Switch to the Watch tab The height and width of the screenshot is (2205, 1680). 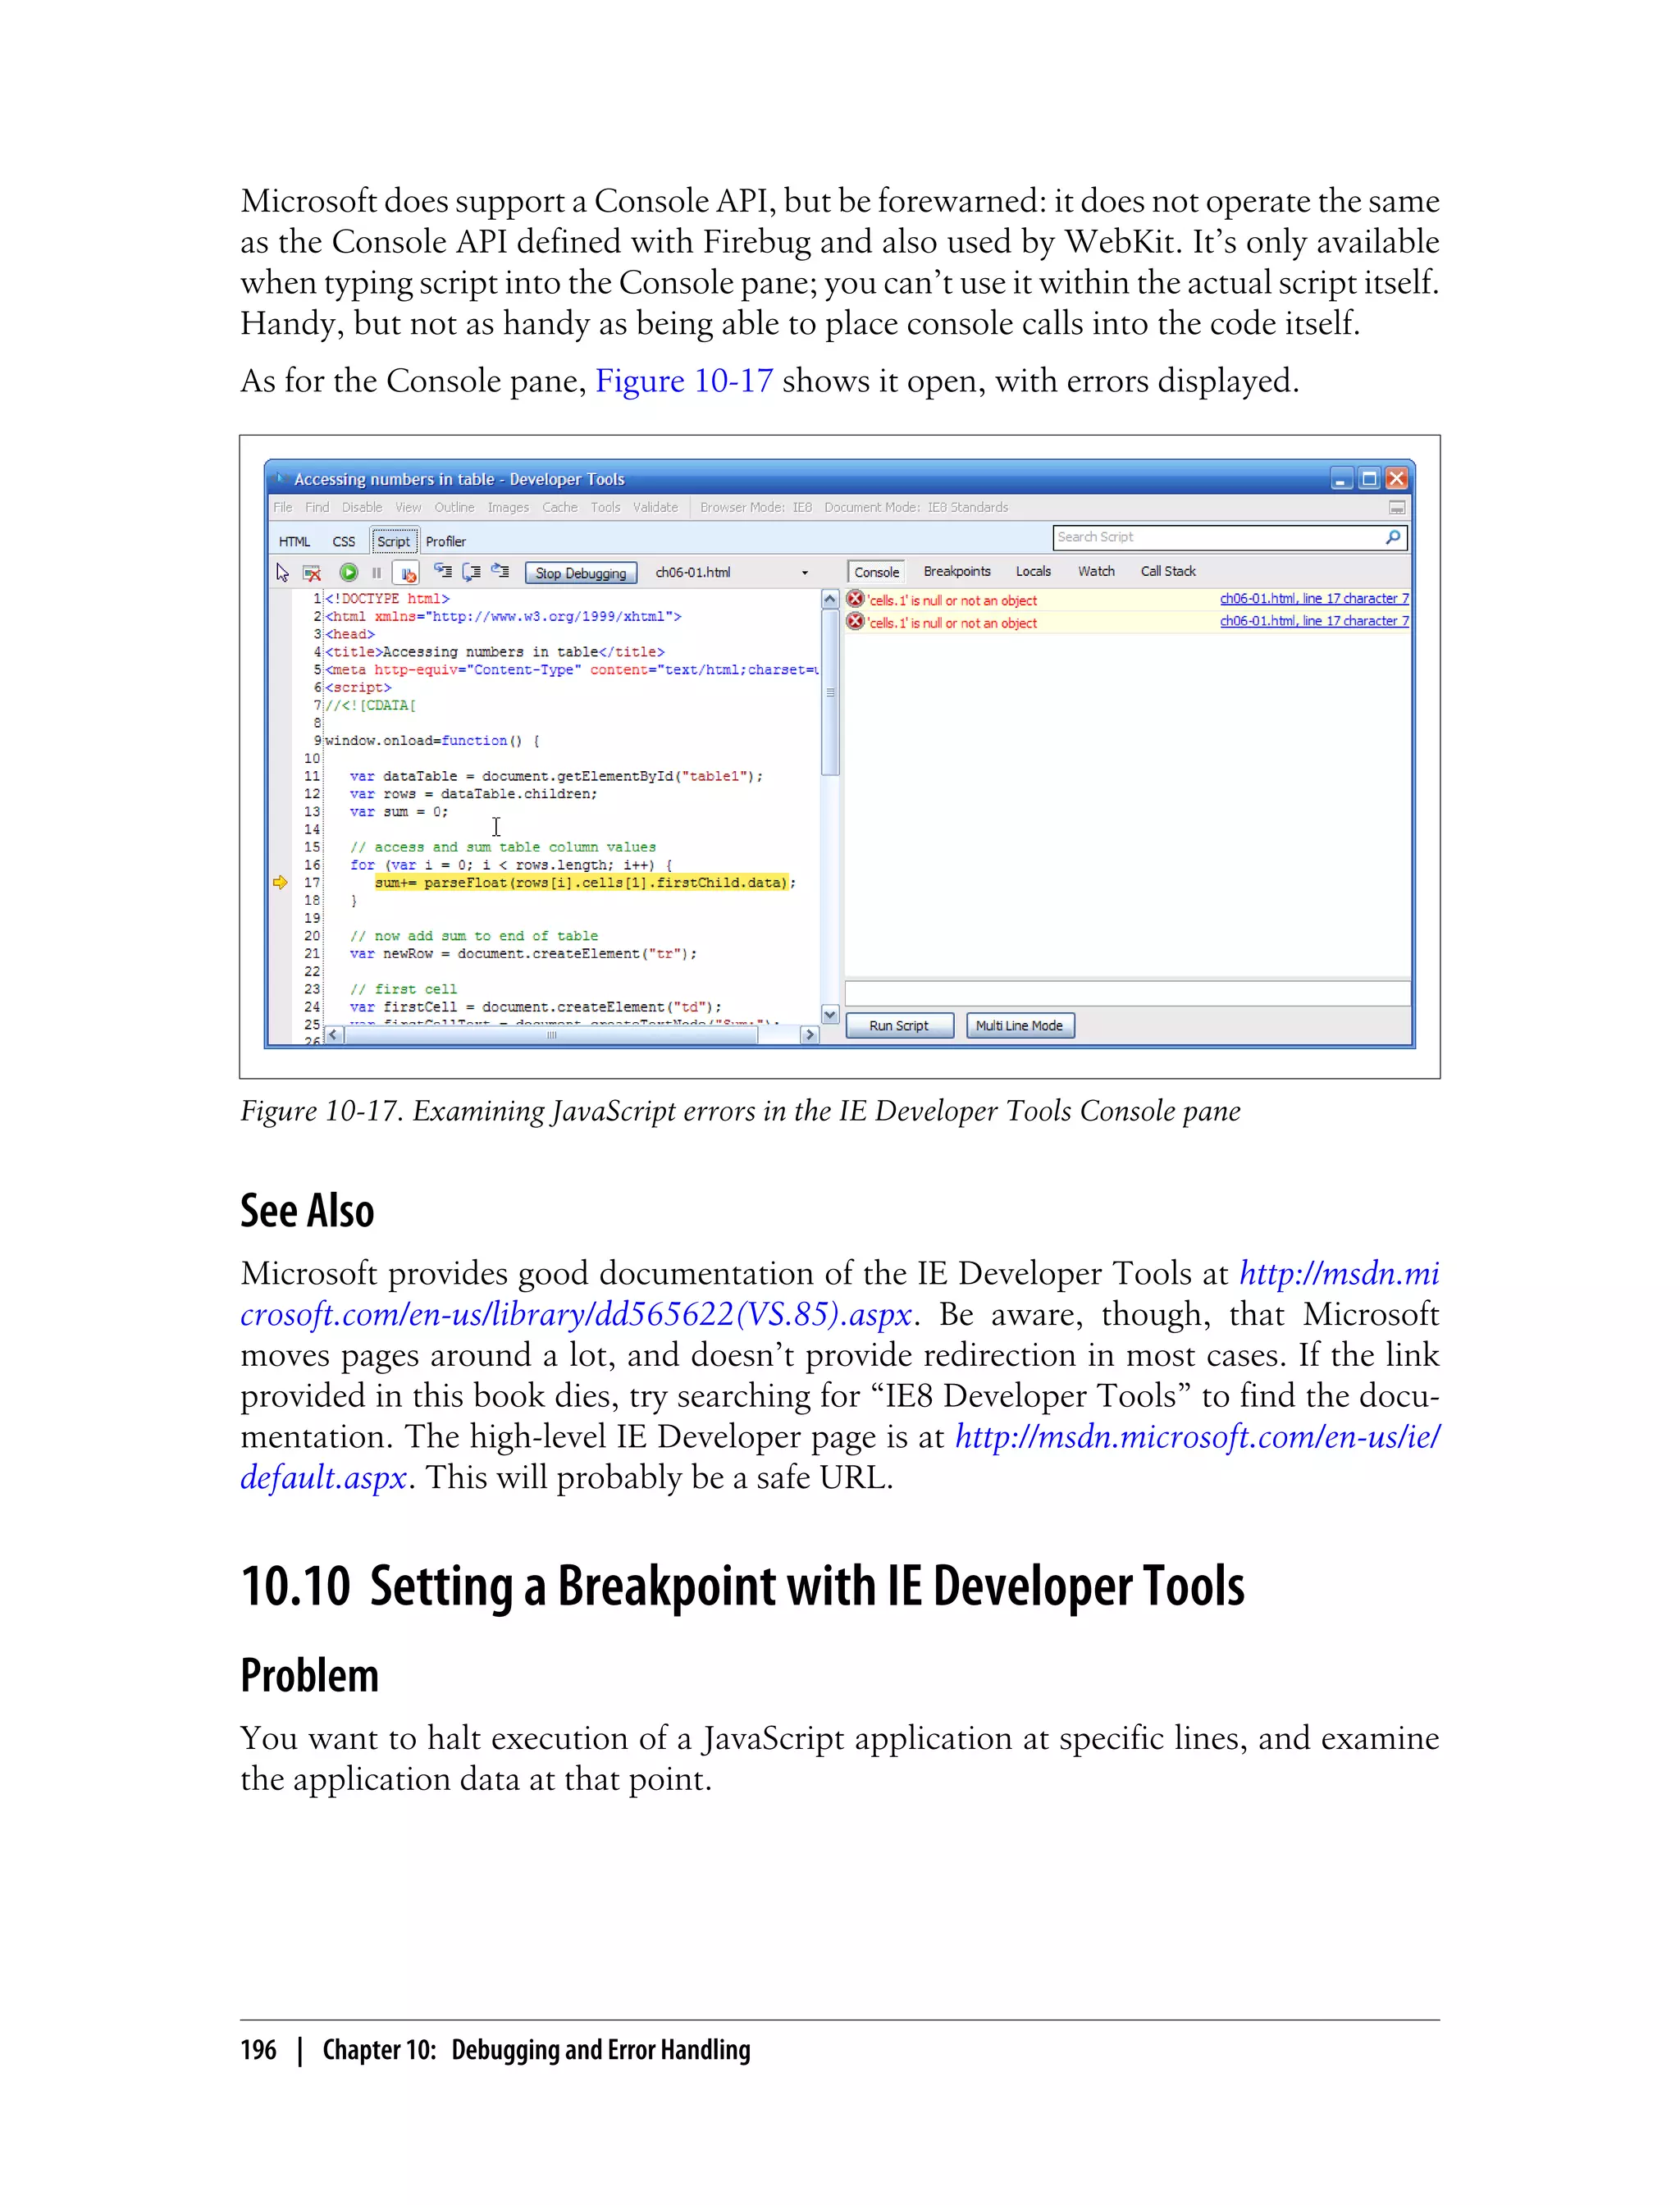coord(1096,571)
